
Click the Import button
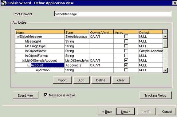coord(62,80)
